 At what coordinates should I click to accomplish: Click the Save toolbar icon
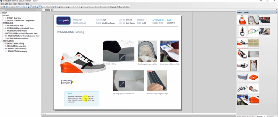pyautogui.click(x=4, y=7)
